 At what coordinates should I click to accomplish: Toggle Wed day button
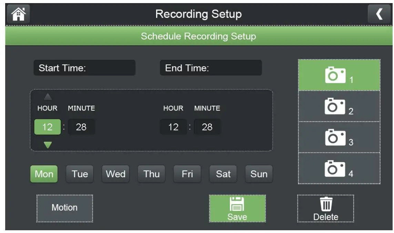pos(115,174)
